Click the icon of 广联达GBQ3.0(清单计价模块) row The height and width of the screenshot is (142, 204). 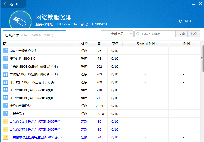click(5, 66)
